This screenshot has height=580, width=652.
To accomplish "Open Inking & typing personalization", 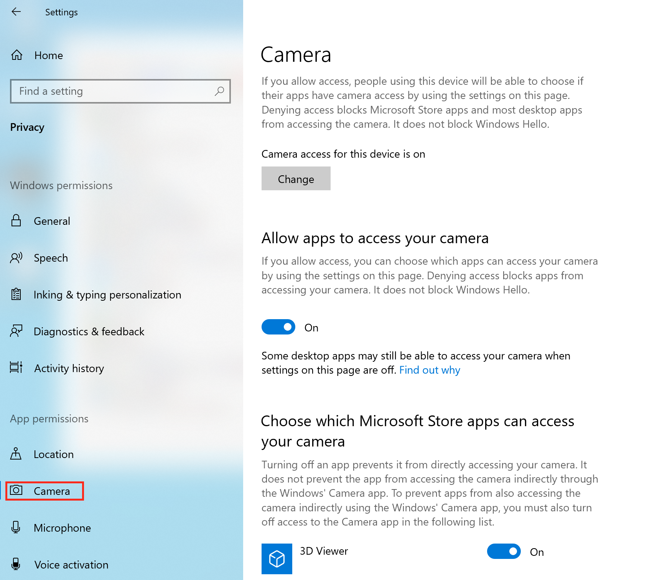I will 107,295.
